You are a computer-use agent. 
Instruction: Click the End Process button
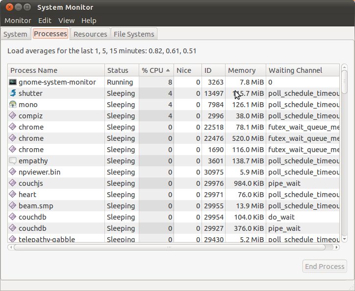[325, 267]
